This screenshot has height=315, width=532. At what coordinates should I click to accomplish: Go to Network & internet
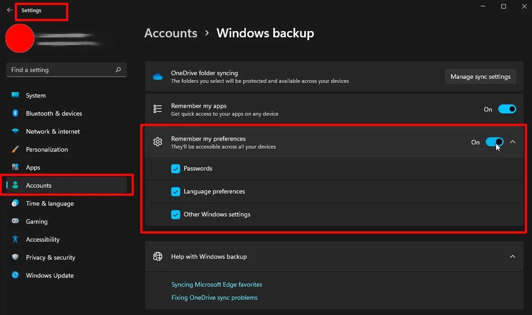[x=66, y=131]
